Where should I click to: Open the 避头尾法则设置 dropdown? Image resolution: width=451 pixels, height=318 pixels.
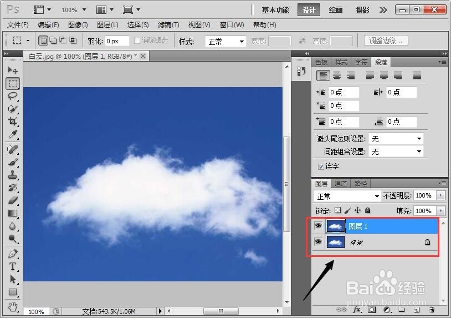(396, 139)
